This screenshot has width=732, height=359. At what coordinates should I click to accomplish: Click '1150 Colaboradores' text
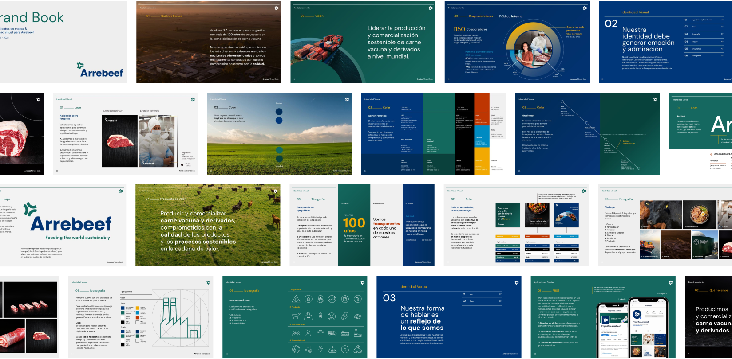[470, 29]
